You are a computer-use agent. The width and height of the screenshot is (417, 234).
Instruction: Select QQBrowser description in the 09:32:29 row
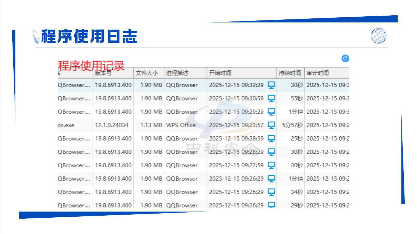click(x=182, y=85)
